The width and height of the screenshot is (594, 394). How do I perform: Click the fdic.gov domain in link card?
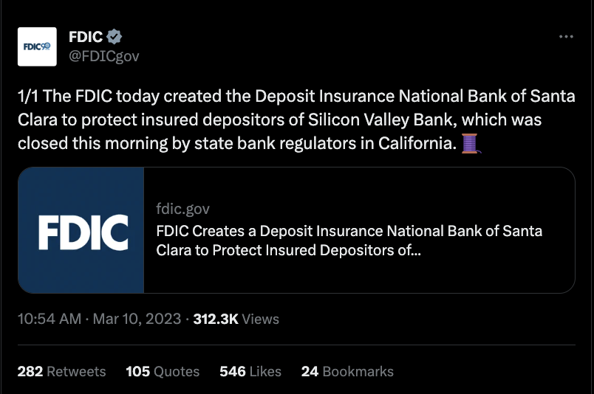[183, 209]
